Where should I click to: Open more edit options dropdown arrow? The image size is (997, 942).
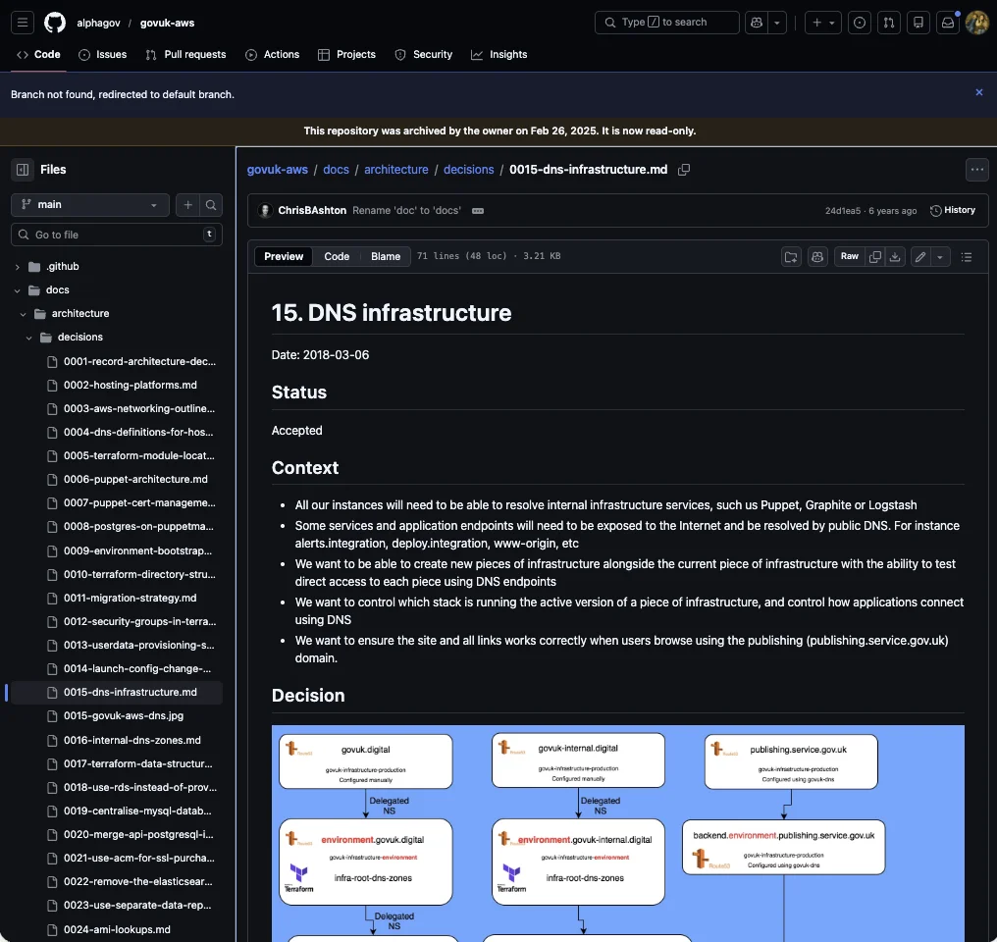point(940,257)
